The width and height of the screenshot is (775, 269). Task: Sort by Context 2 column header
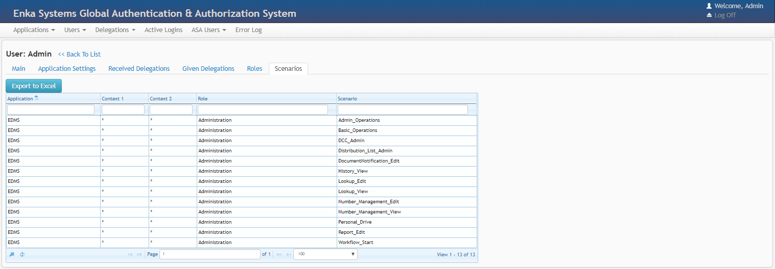tap(173, 98)
